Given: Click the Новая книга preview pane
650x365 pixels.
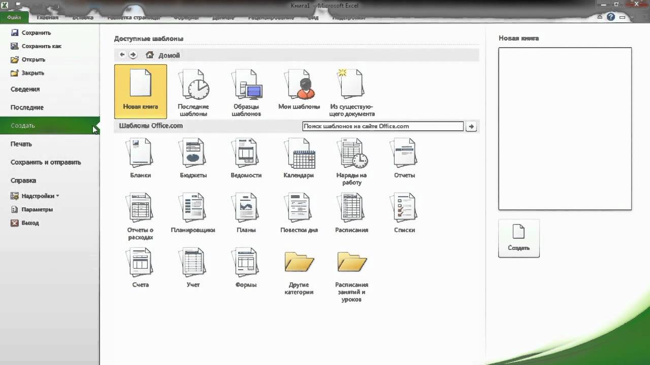Looking at the screenshot, I should 565,129.
